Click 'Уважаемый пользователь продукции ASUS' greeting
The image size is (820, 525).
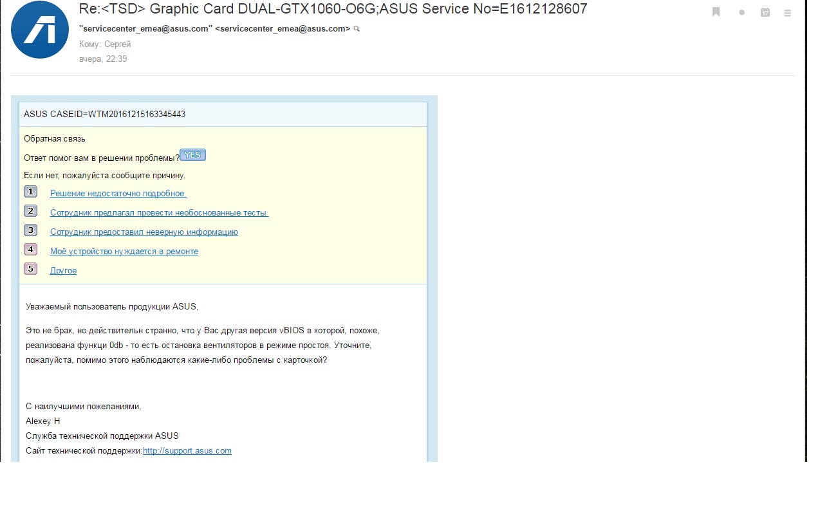[112, 306]
